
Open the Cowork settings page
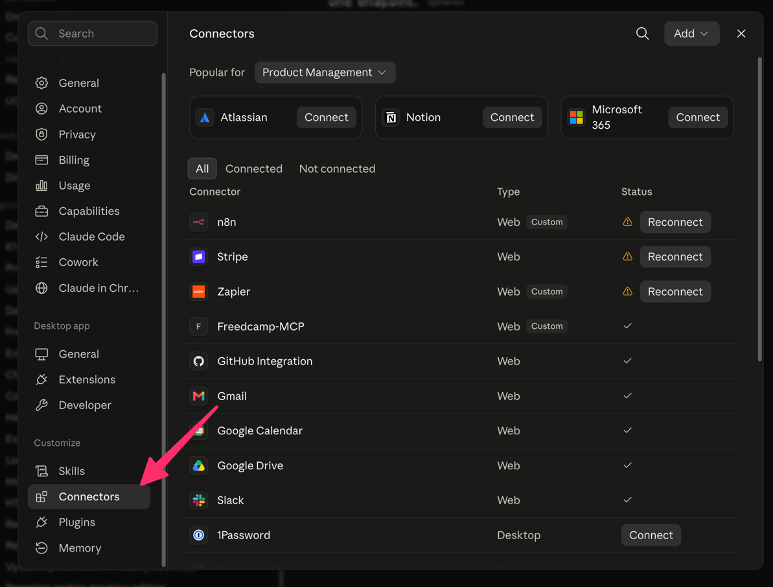(x=89, y=263)
